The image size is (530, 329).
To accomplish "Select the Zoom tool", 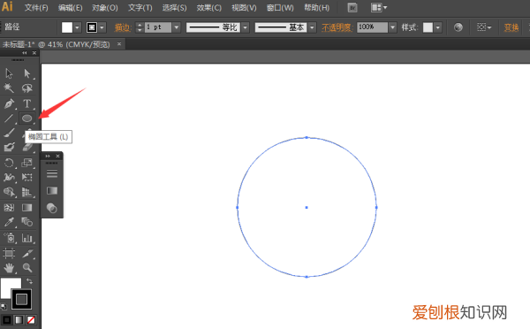I will [x=27, y=268].
